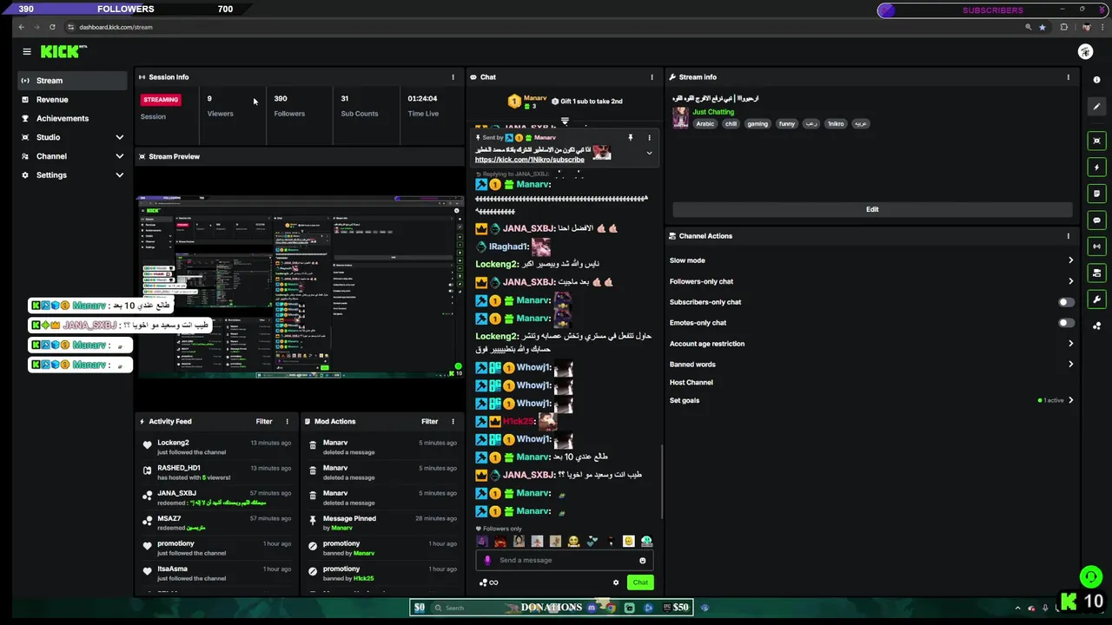Click Lockeng2 in Activity Feed

point(173,443)
